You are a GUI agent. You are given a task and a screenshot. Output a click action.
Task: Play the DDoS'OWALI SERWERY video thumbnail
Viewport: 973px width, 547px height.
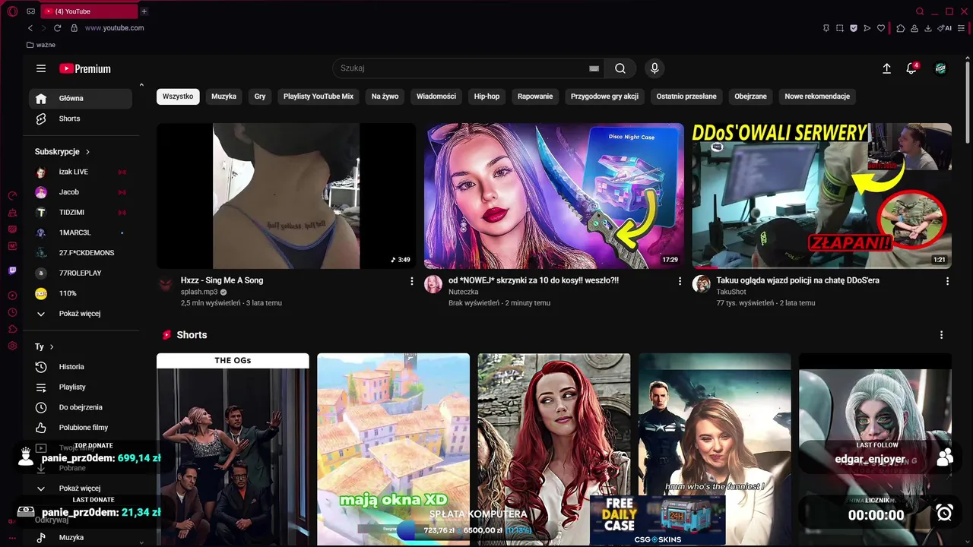822,196
